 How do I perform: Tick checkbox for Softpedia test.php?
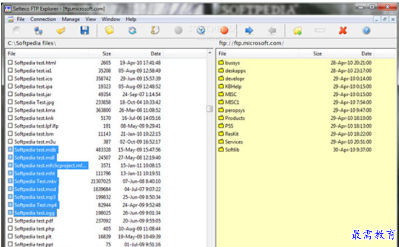10,228
